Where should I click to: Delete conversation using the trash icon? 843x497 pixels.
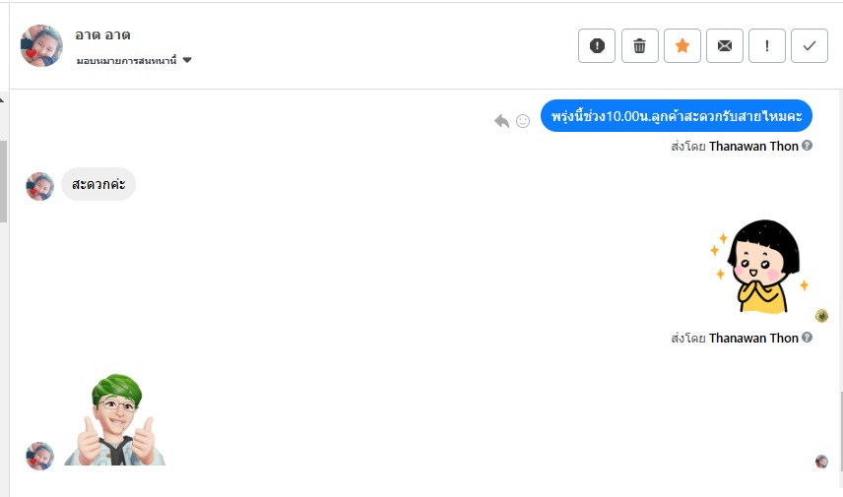coord(639,45)
